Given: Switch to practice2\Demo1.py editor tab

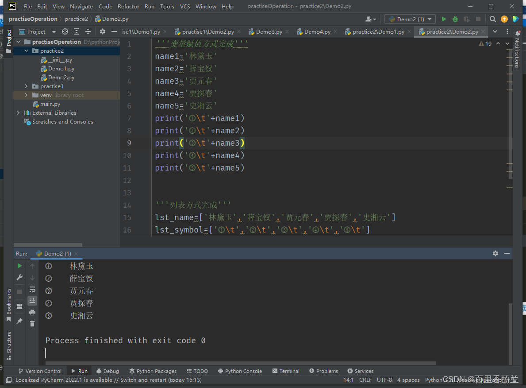Looking at the screenshot, I should pos(378,31).
